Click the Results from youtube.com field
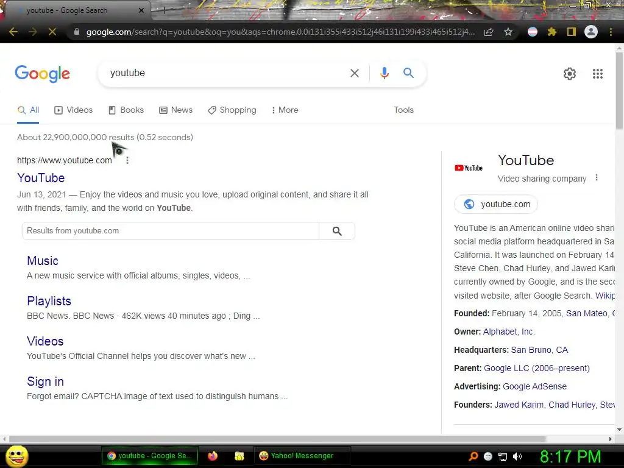The width and height of the screenshot is (624, 468). [171, 231]
